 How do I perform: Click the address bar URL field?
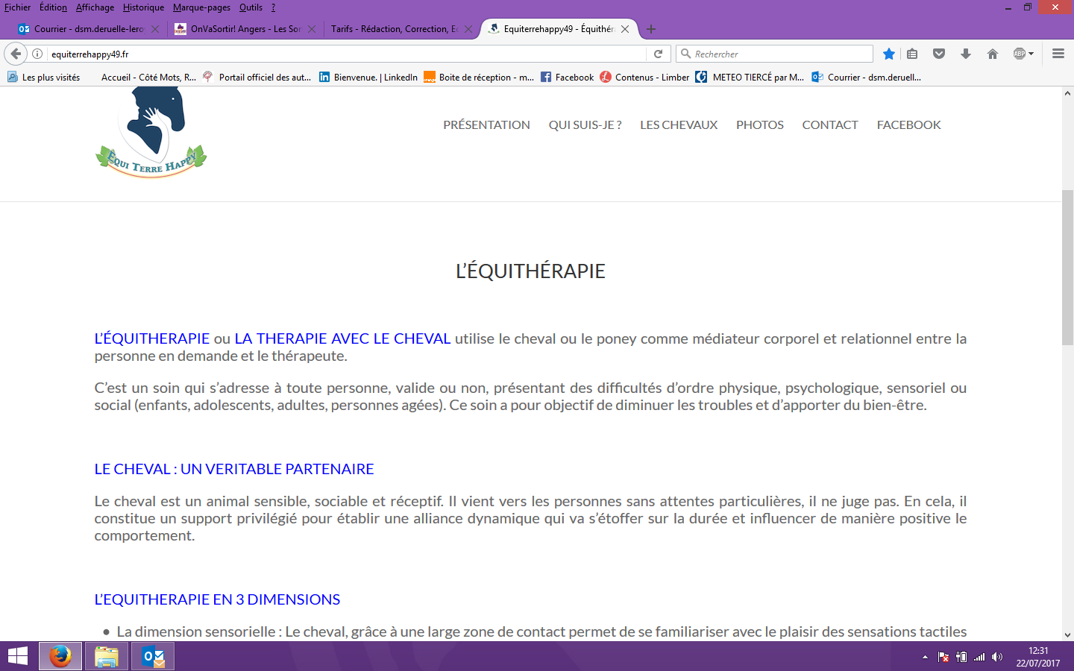coord(347,54)
